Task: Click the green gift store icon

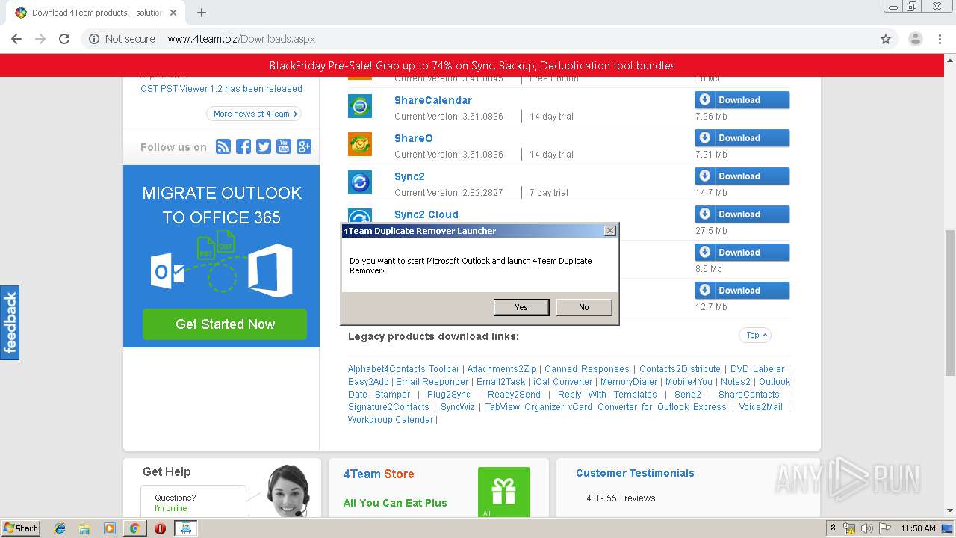Action: tap(504, 492)
